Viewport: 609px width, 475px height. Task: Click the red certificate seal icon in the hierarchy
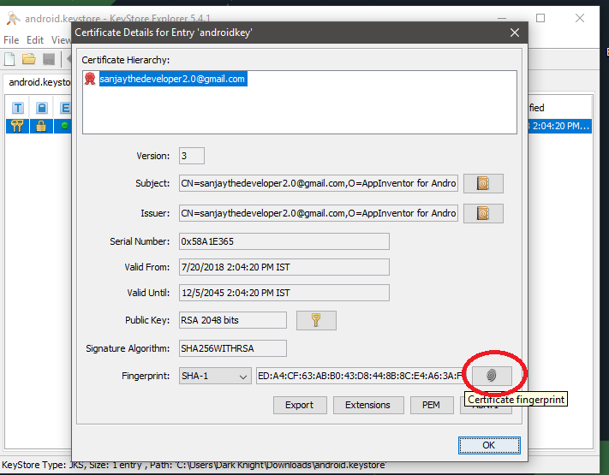tap(90, 79)
